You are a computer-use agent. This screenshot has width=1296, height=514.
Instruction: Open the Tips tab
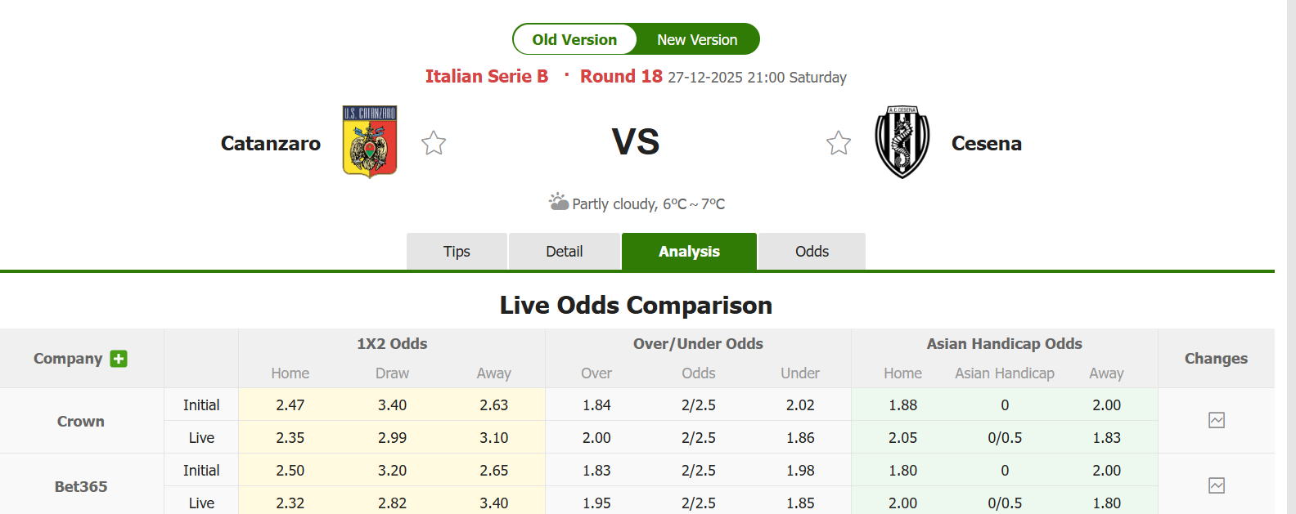point(457,251)
